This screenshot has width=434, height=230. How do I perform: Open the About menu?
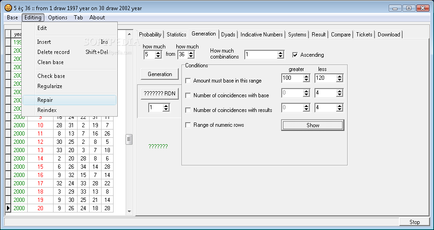coord(97,18)
